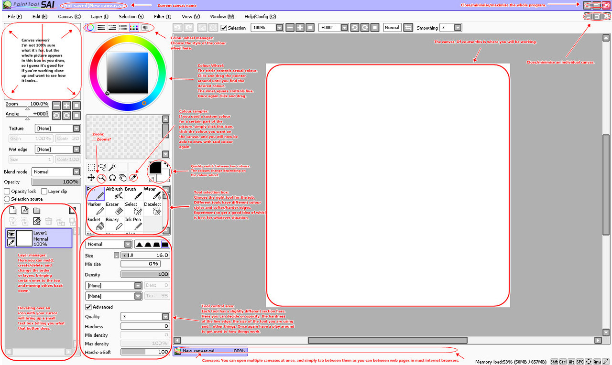
Task: Zoom out with the toolbar minus button
Action: [x=290, y=28]
